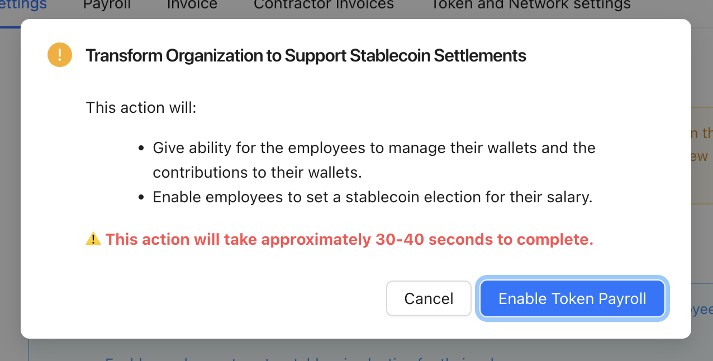
Task: Click "contributions to their wallets." text line
Action: point(258,173)
